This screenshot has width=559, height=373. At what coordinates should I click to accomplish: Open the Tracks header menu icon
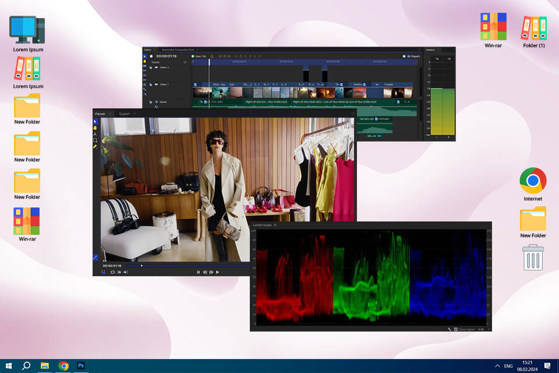[185, 62]
